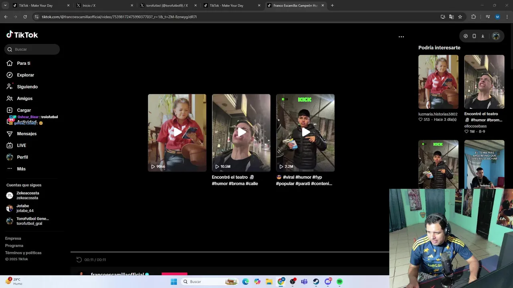This screenshot has height=288, width=513.
Task: Play the suggested video with 10.5M views
Action: pyautogui.click(x=241, y=133)
